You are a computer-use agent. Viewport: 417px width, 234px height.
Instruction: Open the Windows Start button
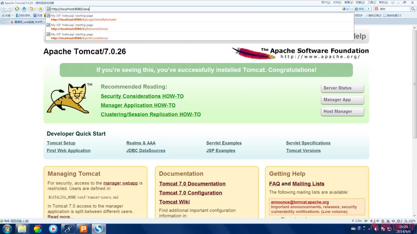click(7, 229)
